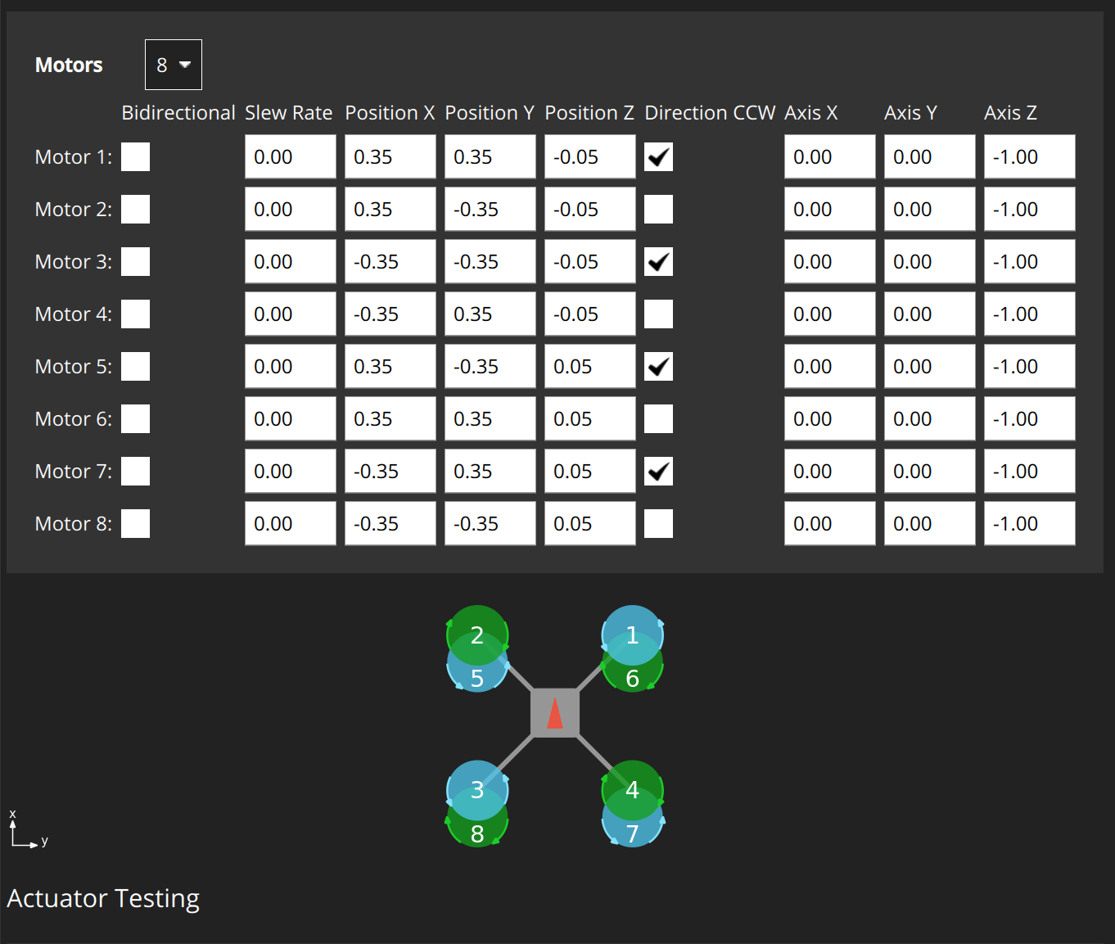
Task: Open the Motors count dropdown
Action: (x=174, y=65)
